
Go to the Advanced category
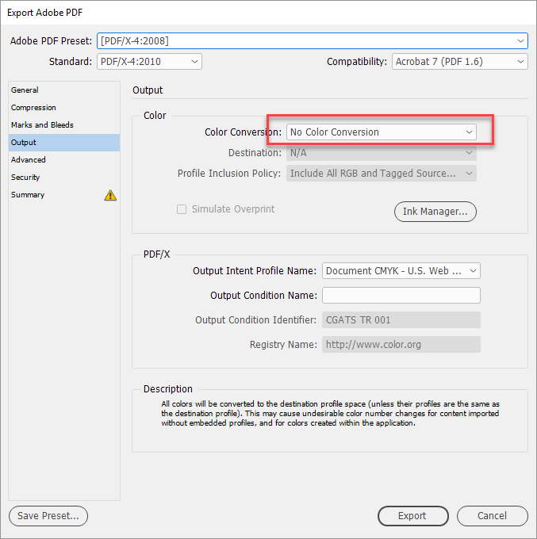coord(64,160)
